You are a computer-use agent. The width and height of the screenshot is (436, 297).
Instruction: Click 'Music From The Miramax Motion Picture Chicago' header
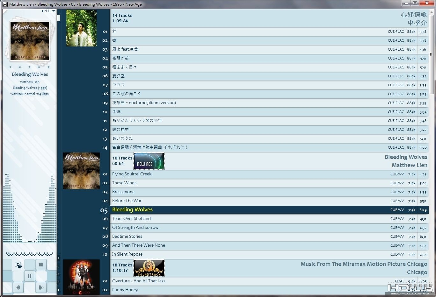pos(364,264)
